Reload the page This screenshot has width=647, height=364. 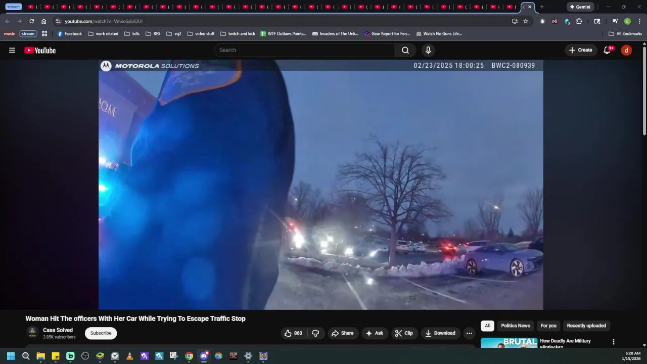click(31, 21)
